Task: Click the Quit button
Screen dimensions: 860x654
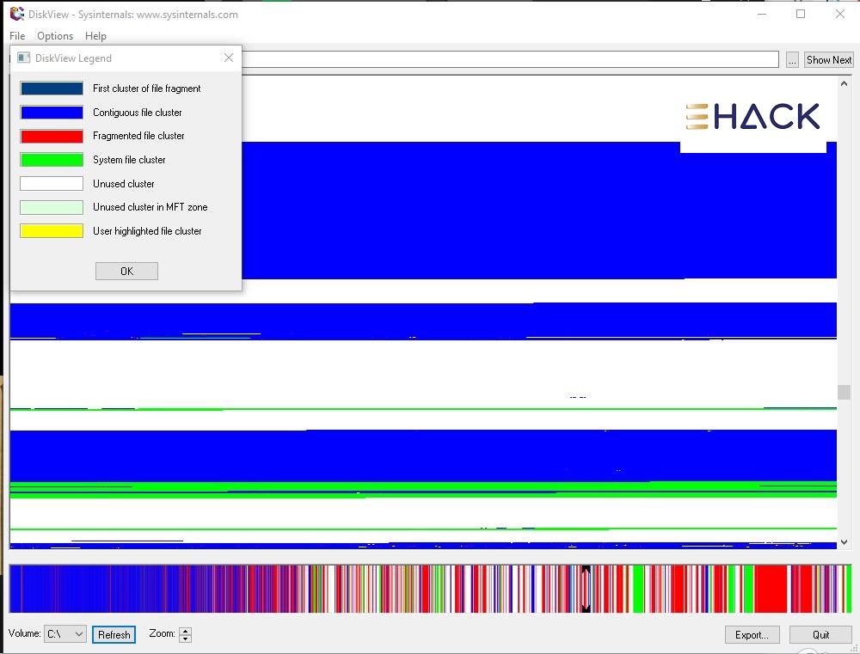Action: [x=820, y=634]
